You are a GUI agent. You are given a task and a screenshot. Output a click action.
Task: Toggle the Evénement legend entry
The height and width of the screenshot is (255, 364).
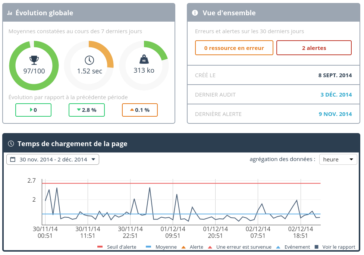click(x=293, y=247)
